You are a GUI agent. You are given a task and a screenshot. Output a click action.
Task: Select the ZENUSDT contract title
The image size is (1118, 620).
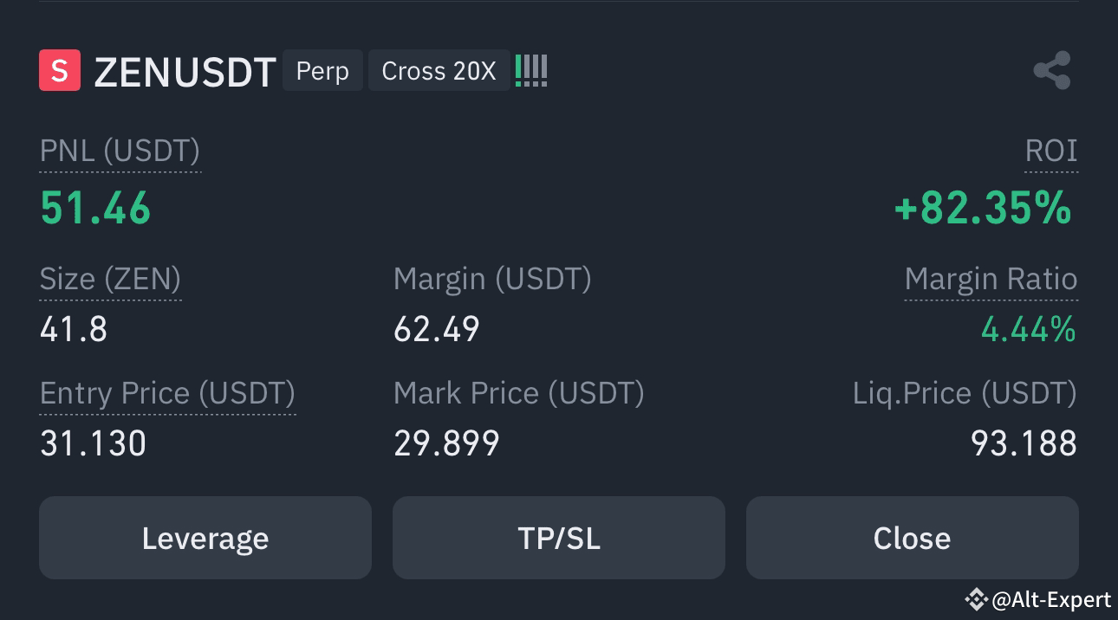click(185, 71)
